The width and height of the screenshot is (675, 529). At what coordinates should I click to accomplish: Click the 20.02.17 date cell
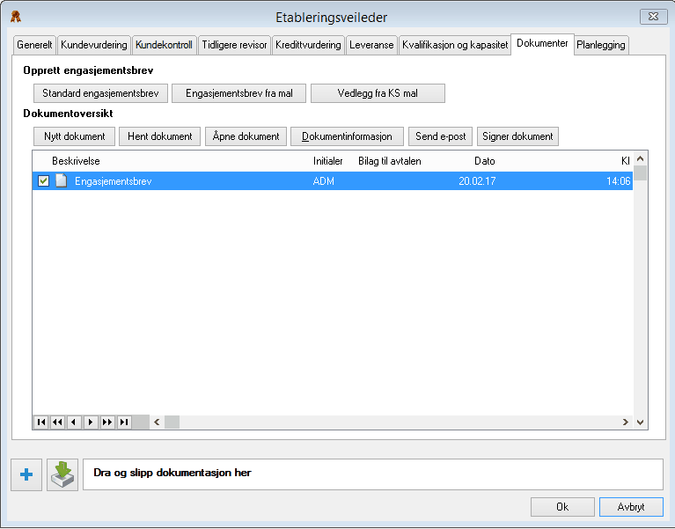pos(477,181)
